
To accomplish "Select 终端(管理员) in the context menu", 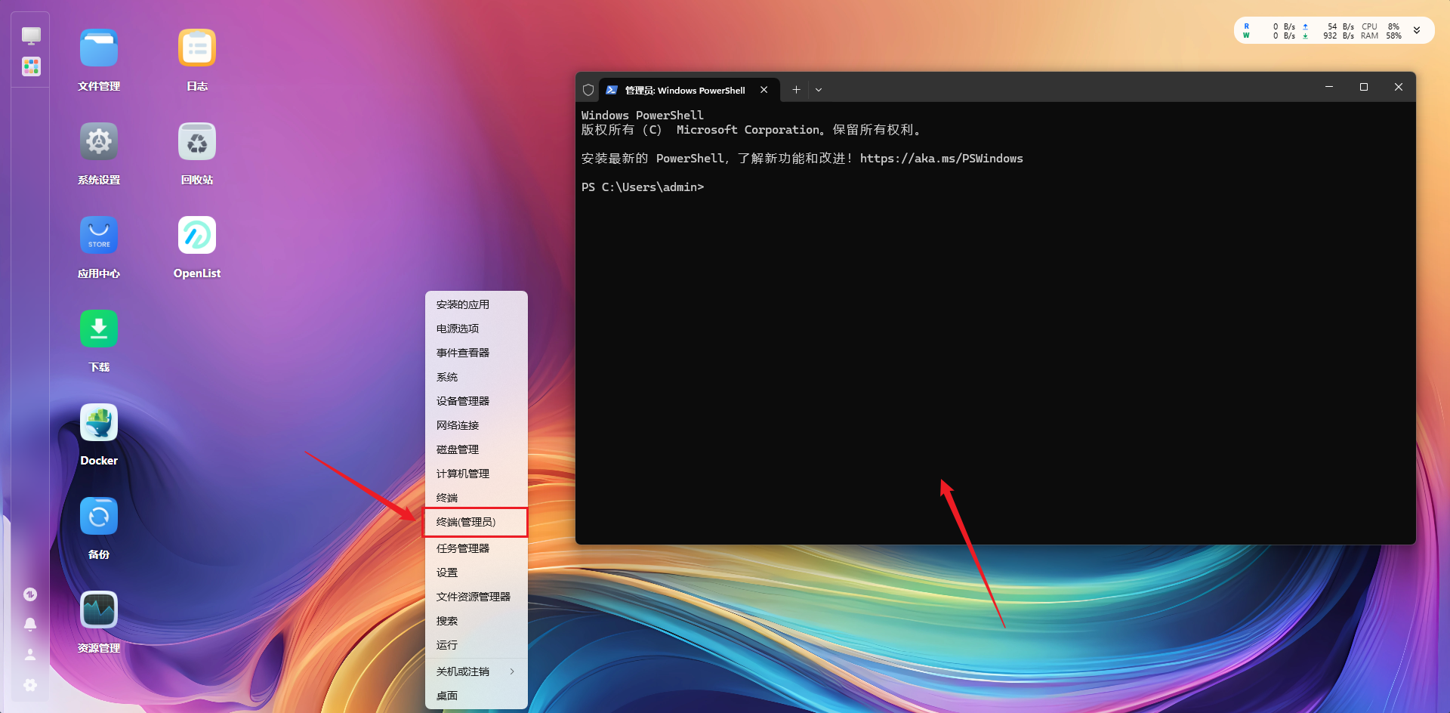I will coord(477,522).
